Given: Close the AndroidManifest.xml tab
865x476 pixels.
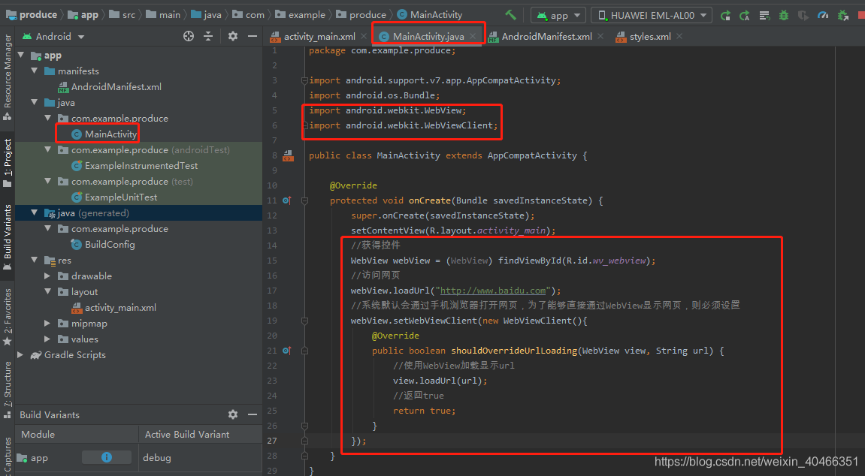Looking at the screenshot, I should click(600, 36).
